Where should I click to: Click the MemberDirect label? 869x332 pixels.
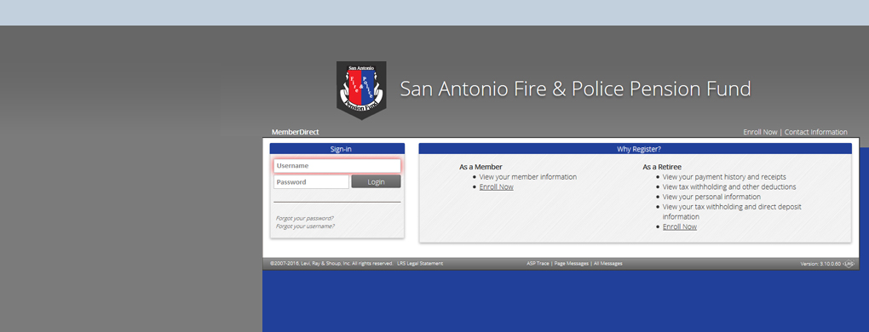click(x=295, y=132)
